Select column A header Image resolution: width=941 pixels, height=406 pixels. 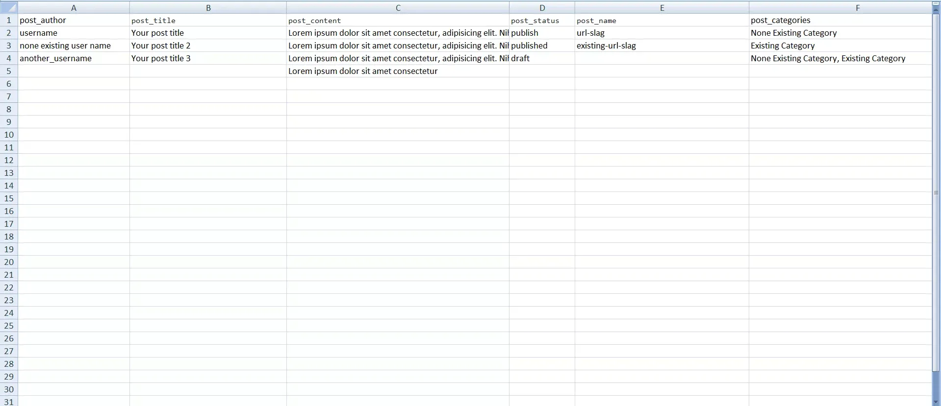(x=74, y=7)
